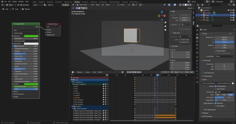Image resolution: width=236 pixels, height=124 pixels.
Task: Expand the Camera item in outliner
Action: tap(201, 13)
